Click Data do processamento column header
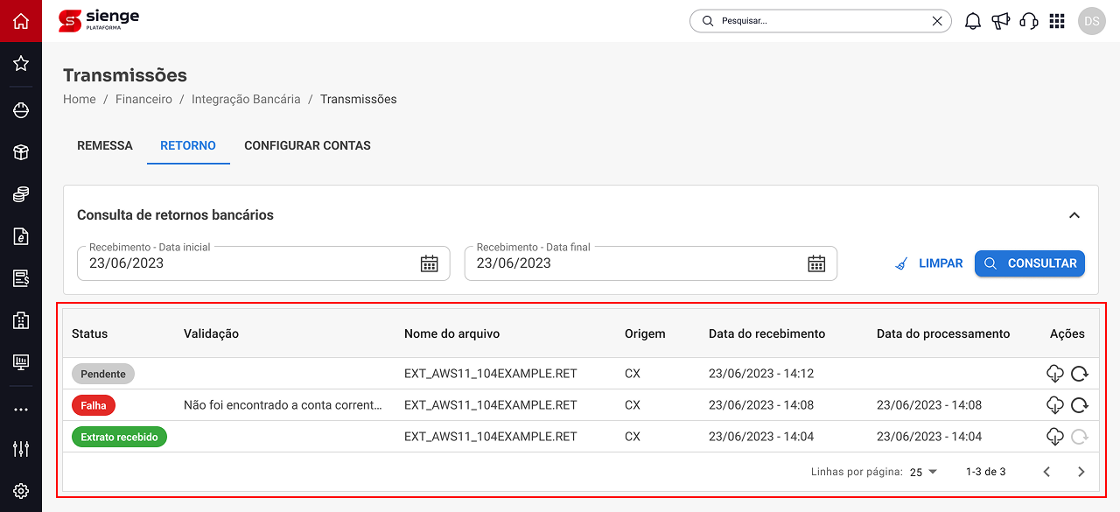 point(943,333)
